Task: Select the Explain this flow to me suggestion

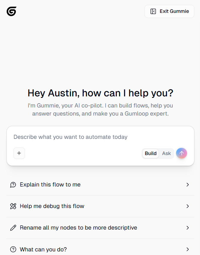Action: (50, 185)
